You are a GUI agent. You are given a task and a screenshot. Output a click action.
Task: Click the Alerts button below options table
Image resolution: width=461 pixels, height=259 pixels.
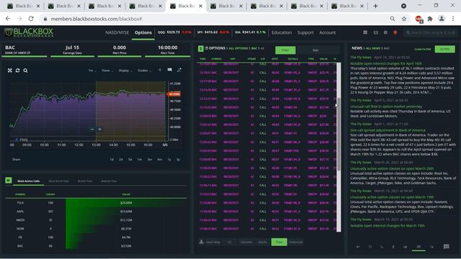tap(262, 242)
